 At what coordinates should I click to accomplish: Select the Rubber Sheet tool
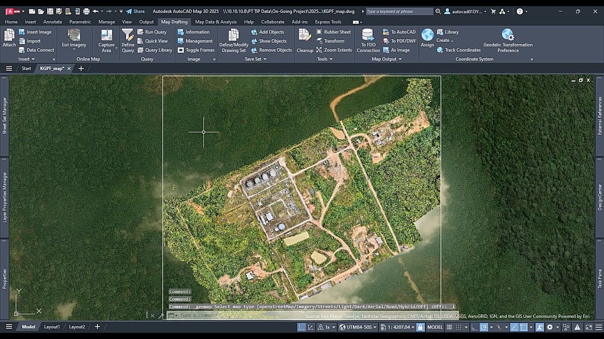(333, 32)
